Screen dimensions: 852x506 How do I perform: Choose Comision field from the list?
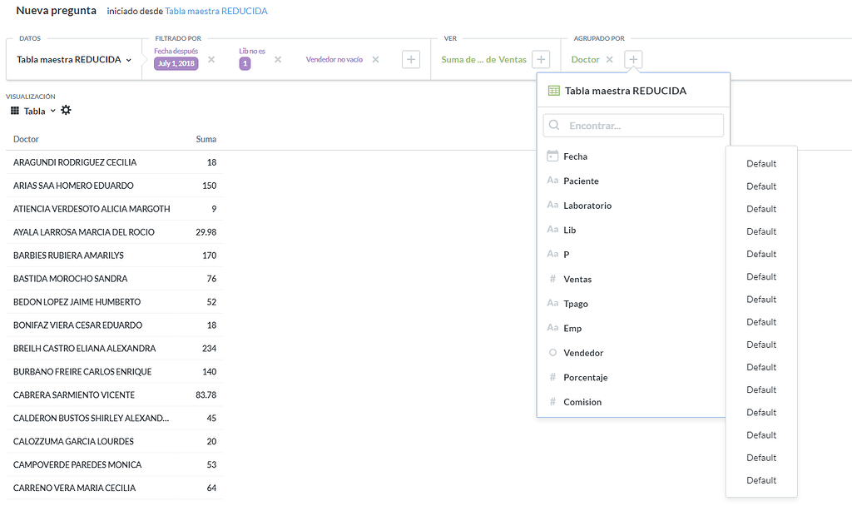point(582,402)
